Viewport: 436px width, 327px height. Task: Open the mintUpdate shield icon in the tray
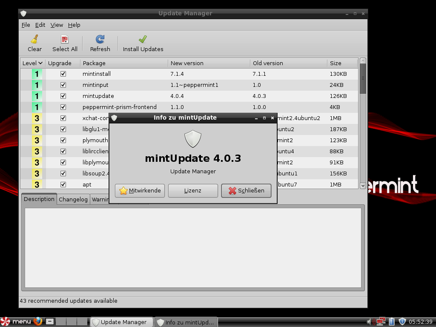pos(402,321)
